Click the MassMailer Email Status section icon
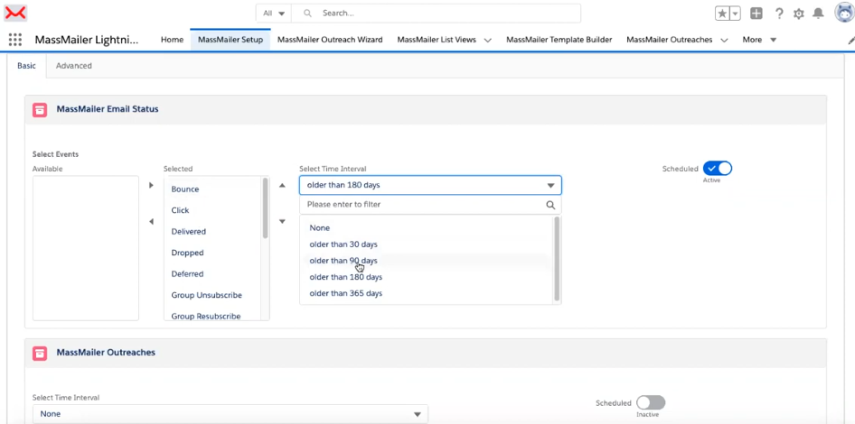855x424 pixels. (40, 109)
